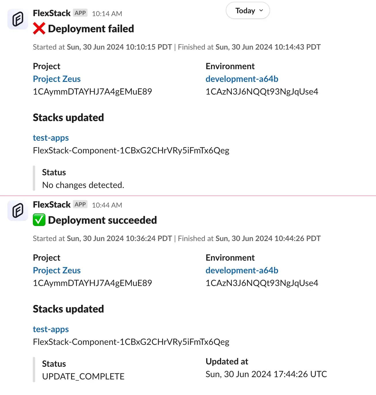Click the APP badge next to FlexStack

point(80,13)
